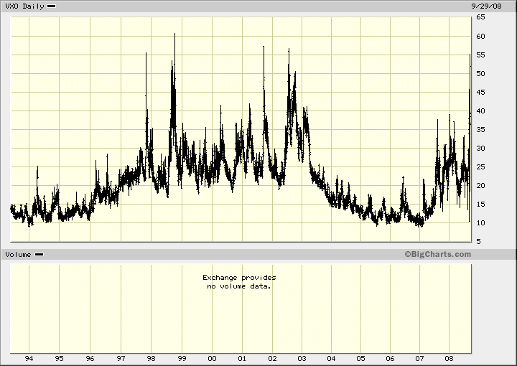Click the 30 value on the price axis
This screenshot has width=517, height=366.
(x=480, y=149)
